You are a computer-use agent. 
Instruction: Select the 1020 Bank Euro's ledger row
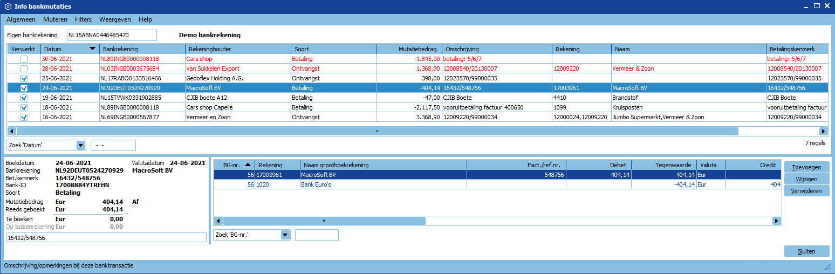coord(378,184)
